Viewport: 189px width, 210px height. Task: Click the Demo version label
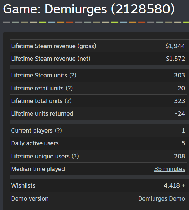pyautogui.click(x=30, y=199)
